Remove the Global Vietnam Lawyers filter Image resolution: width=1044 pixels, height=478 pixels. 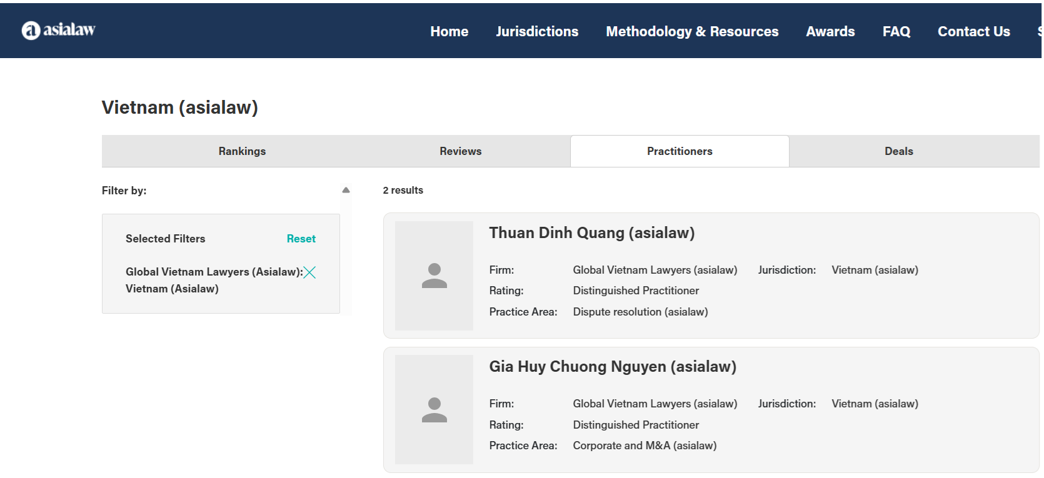pyautogui.click(x=309, y=272)
